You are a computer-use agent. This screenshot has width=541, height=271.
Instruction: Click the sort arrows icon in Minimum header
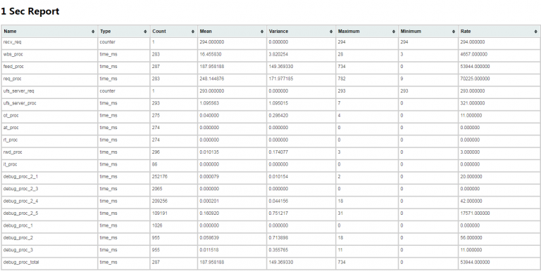(x=454, y=32)
